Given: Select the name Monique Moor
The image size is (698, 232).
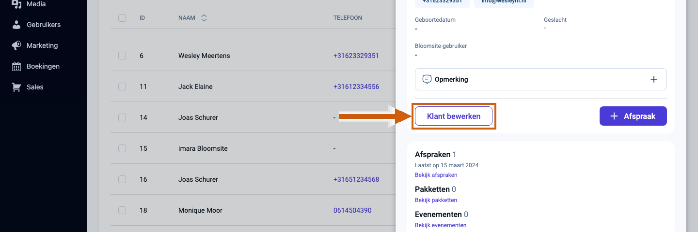Looking at the screenshot, I should [199, 210].
